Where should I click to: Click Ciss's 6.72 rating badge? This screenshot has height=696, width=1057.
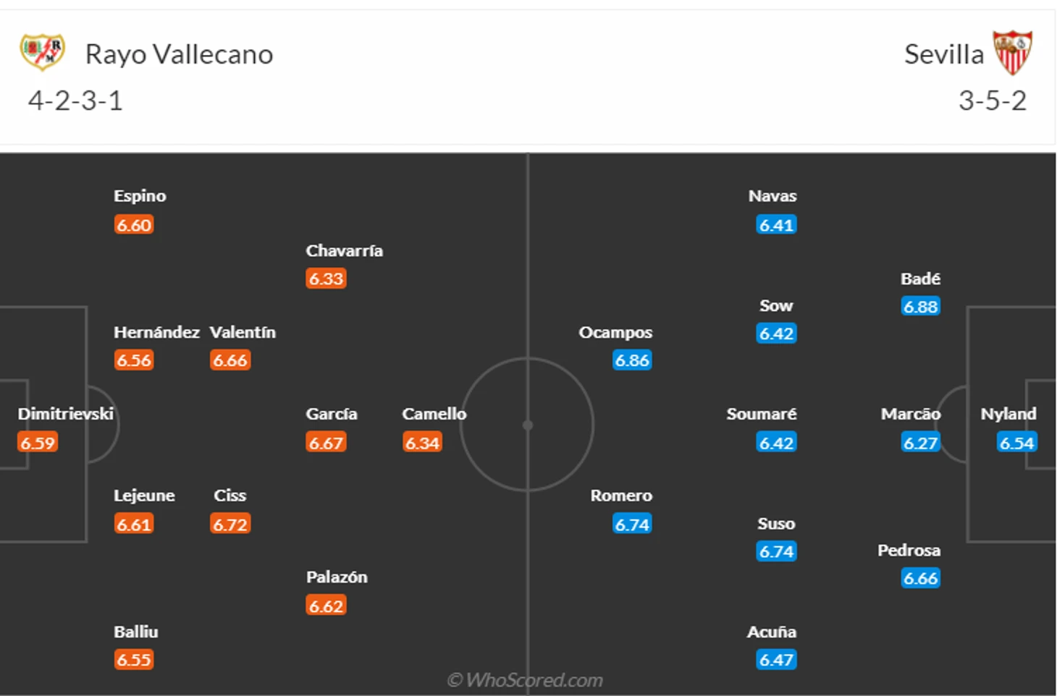(230, 525)
